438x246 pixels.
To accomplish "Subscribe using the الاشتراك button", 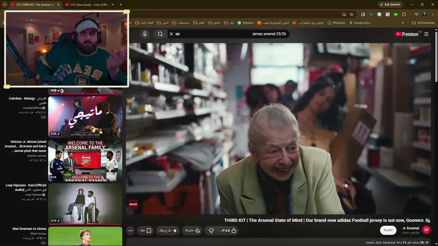I will coord(388,230).
